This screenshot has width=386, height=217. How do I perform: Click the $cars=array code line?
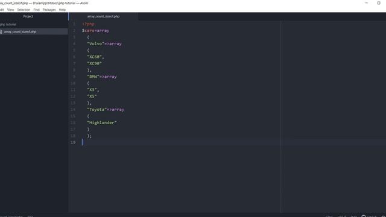pyautogui.click(x=95, y=31)
